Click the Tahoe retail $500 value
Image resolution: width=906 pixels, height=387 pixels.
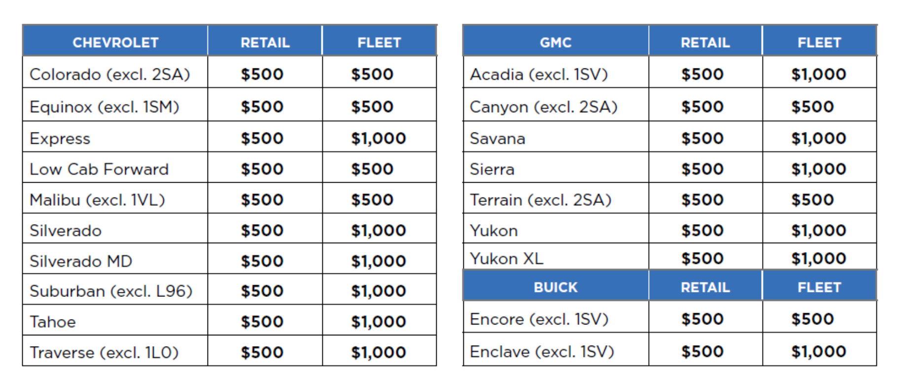pyautogui.click(x=262, y=322)
